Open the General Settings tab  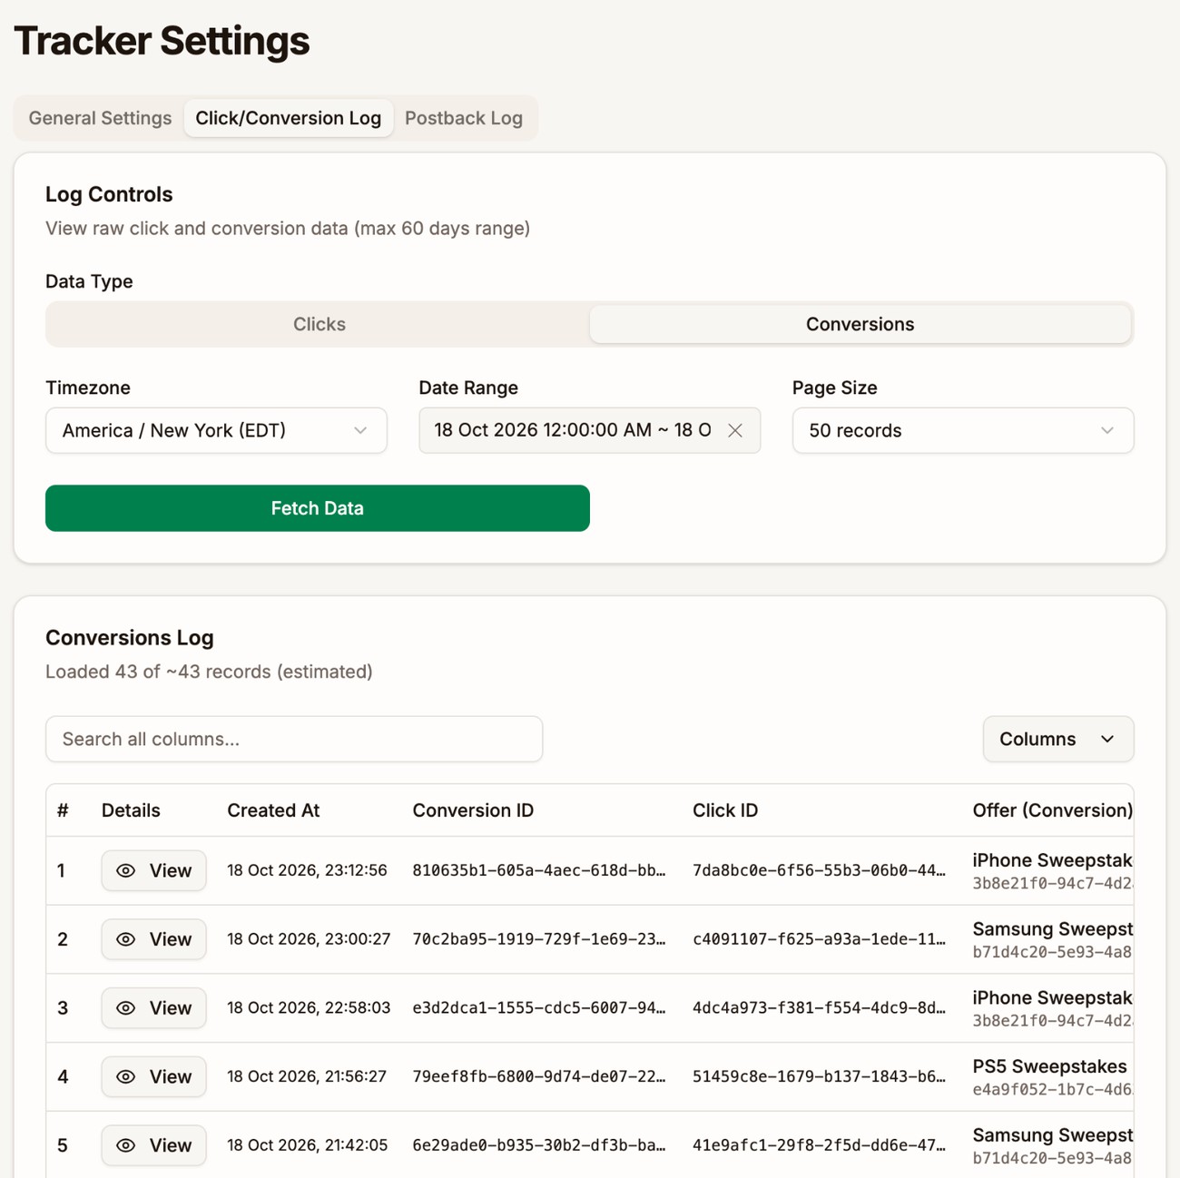(100, 118)
